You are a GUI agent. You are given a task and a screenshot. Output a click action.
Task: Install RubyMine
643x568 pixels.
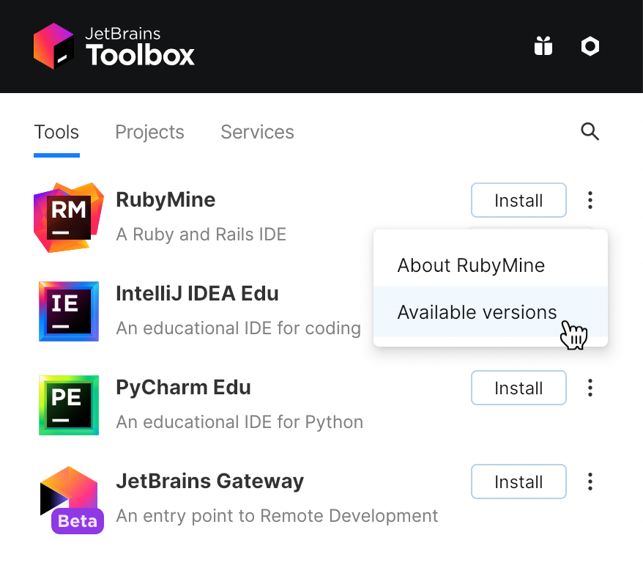[519, 200]
